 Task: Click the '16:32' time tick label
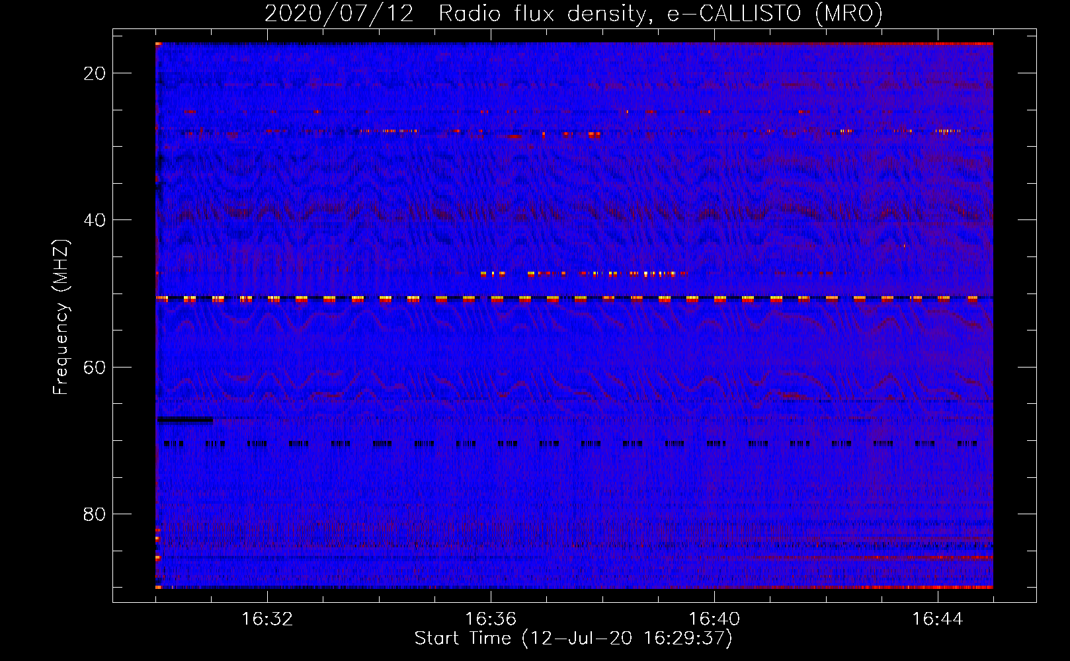click(267, 619)
